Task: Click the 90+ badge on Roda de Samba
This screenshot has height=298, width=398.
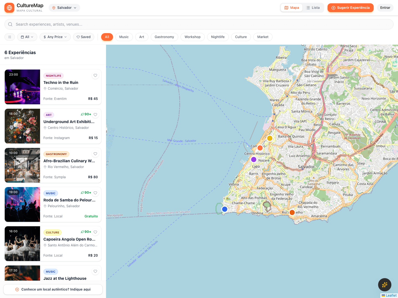Action: [86, 193]
